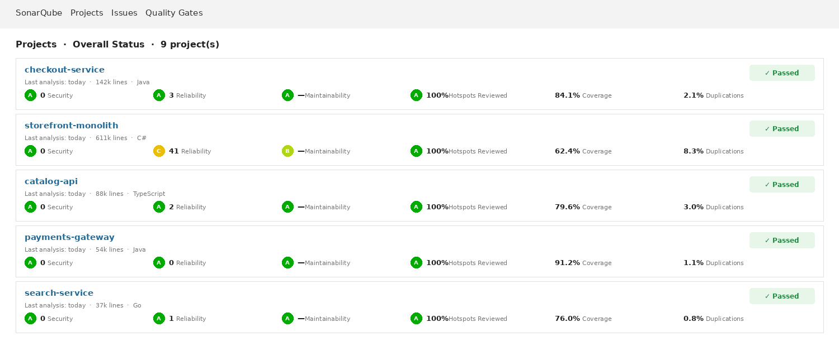The image size is (839, 346).
Task: Click Hotspots Reviewed A badge for storefront-monolith
Action: click(416, 151)
